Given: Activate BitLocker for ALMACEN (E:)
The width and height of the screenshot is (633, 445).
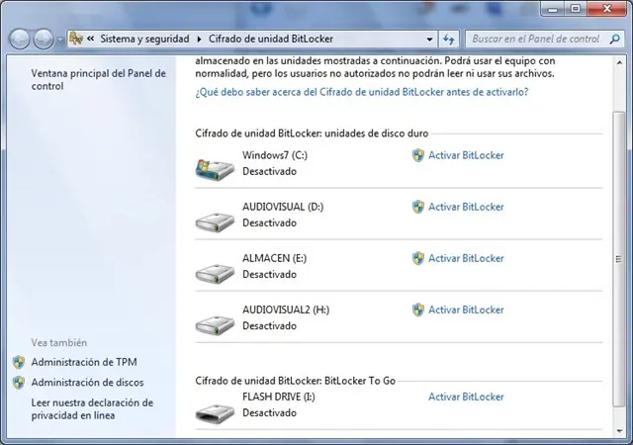Looking at the screenshot, I should pyautogui.click(x=466, y=258).
